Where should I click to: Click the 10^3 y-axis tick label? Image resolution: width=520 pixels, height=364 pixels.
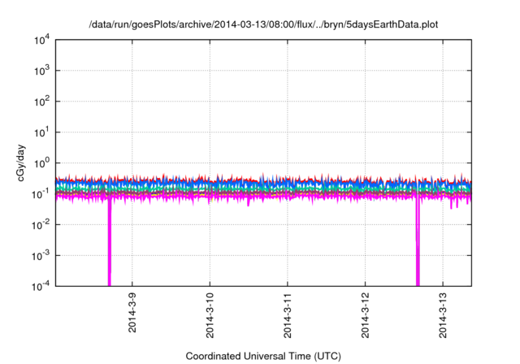(x=42, y=71)
